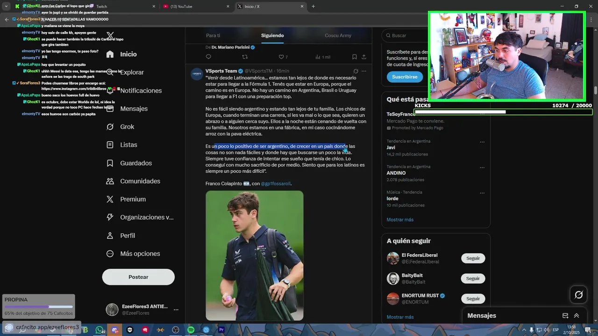Open Mensajes in the sidebar

tap(127, 109)
